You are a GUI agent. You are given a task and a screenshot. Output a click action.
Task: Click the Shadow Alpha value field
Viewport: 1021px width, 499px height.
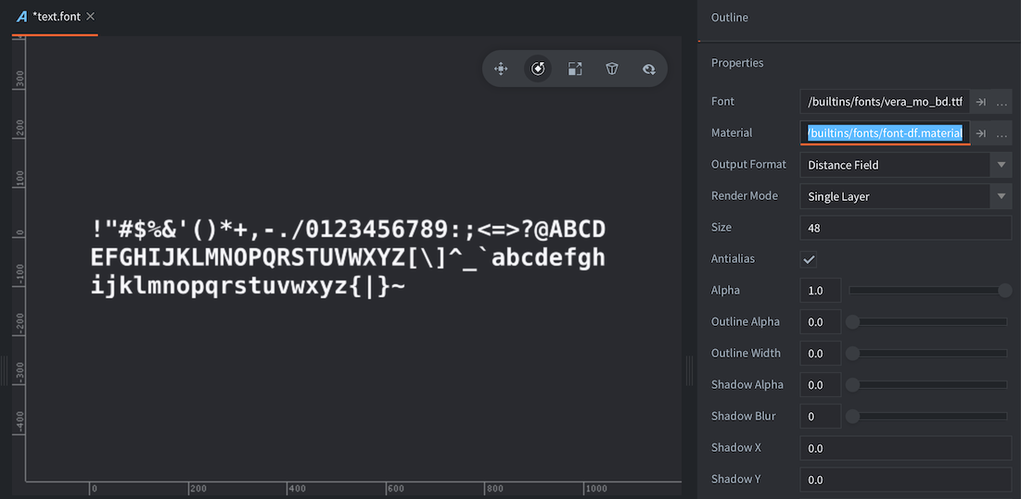coord(821,384)
